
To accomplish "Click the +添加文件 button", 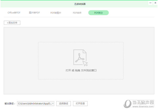I will coord(12,23).
